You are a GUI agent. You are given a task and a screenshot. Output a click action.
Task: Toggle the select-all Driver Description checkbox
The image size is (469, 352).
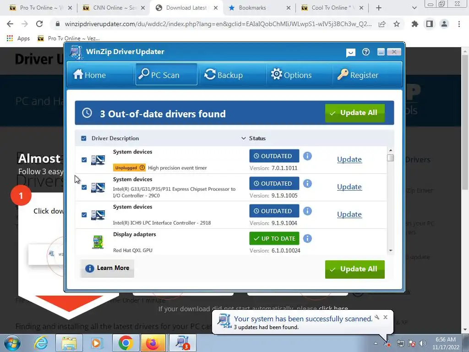tap(84, 138)
